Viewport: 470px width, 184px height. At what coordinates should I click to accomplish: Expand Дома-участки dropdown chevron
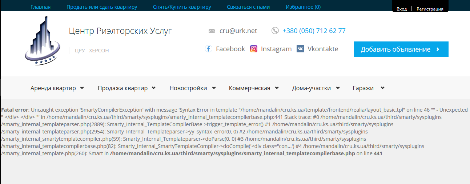(x=338, y=88)
